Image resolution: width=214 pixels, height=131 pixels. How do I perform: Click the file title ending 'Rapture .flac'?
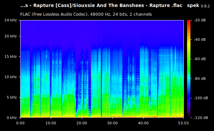pos(101,6)
